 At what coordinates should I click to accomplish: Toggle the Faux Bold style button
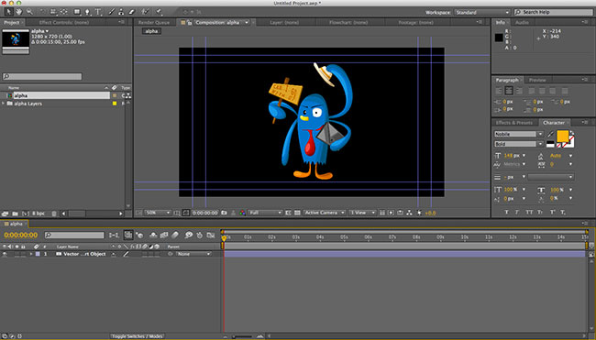tap(506, 212)
